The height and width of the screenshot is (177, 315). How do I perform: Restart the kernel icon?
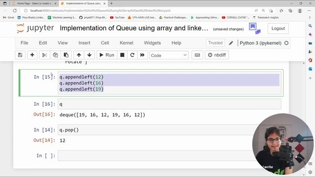132,55
